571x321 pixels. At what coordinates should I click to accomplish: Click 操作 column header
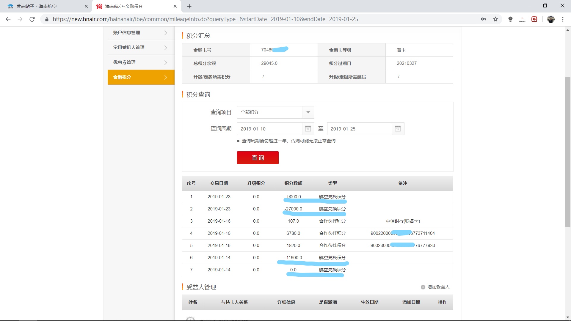point(442,302)
